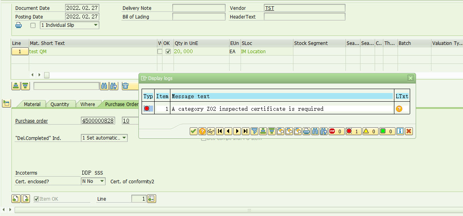Click the blue information icon in logs toolbar

coord(400,131)
